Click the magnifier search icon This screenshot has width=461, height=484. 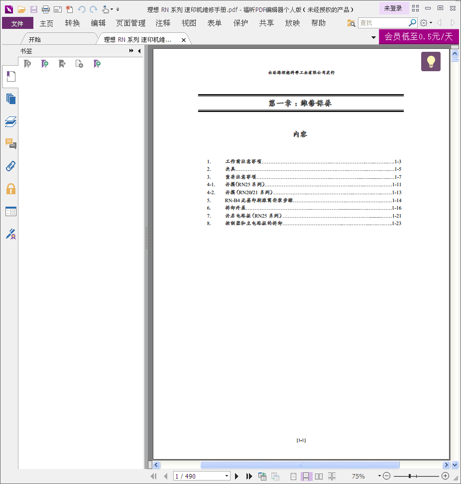[x=412, y=23]
